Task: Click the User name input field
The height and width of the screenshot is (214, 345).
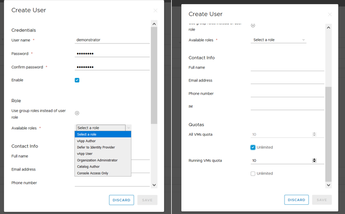Action: pyautogui.click(x=112, y=40)
